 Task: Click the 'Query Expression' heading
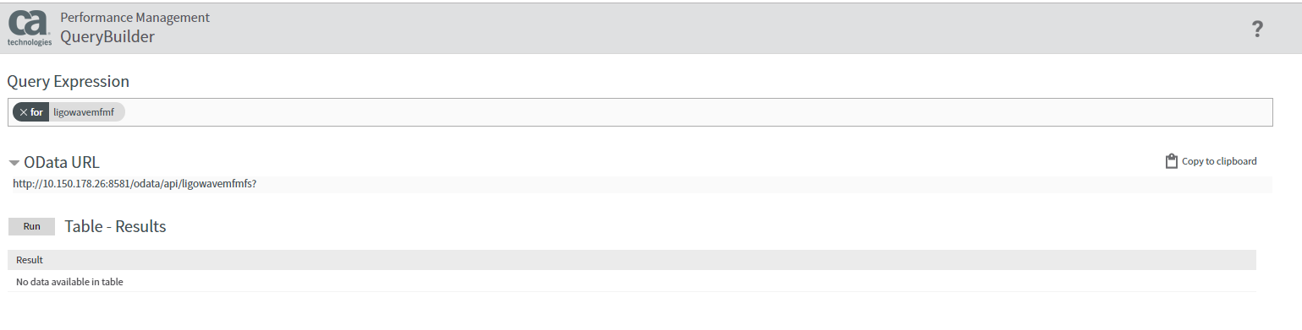68,82
